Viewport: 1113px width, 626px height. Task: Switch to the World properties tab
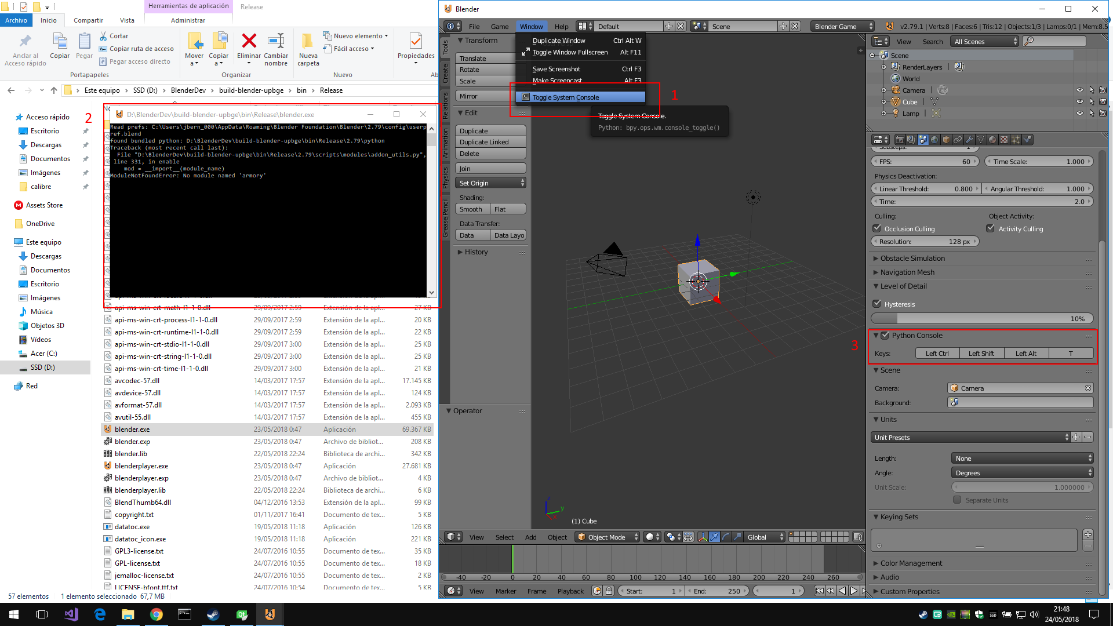coord(934,140)
